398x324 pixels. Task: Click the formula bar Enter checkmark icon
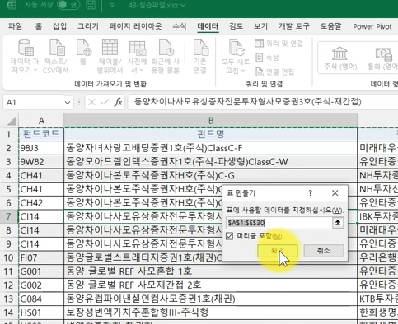point(105,102)
